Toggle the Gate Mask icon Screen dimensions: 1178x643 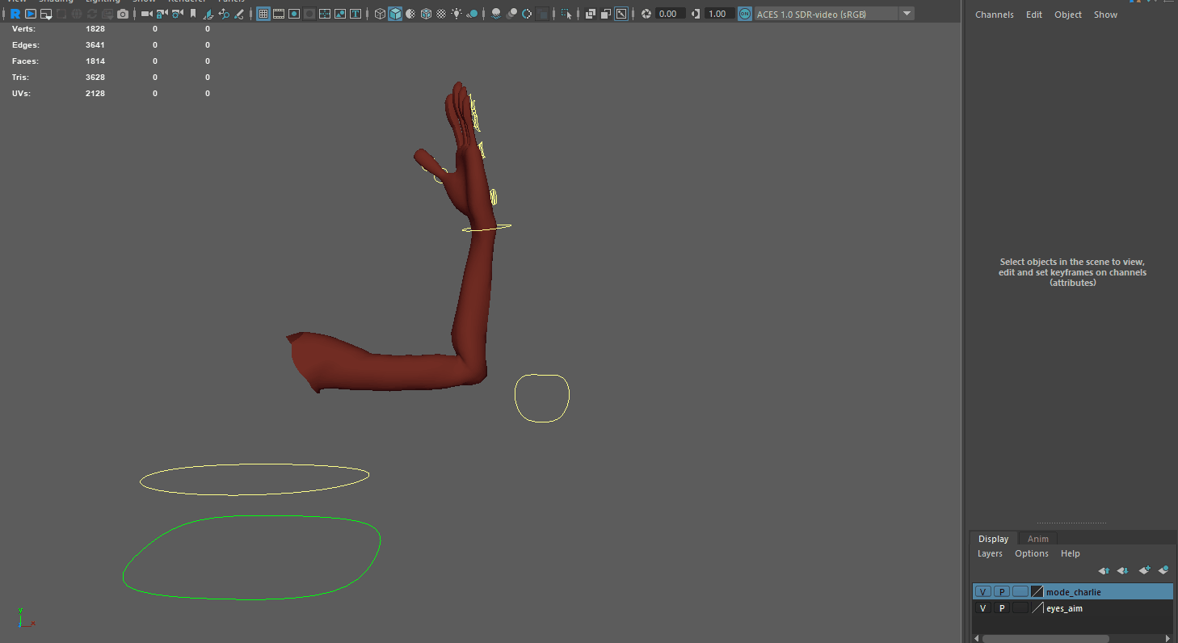coord(309,14)
